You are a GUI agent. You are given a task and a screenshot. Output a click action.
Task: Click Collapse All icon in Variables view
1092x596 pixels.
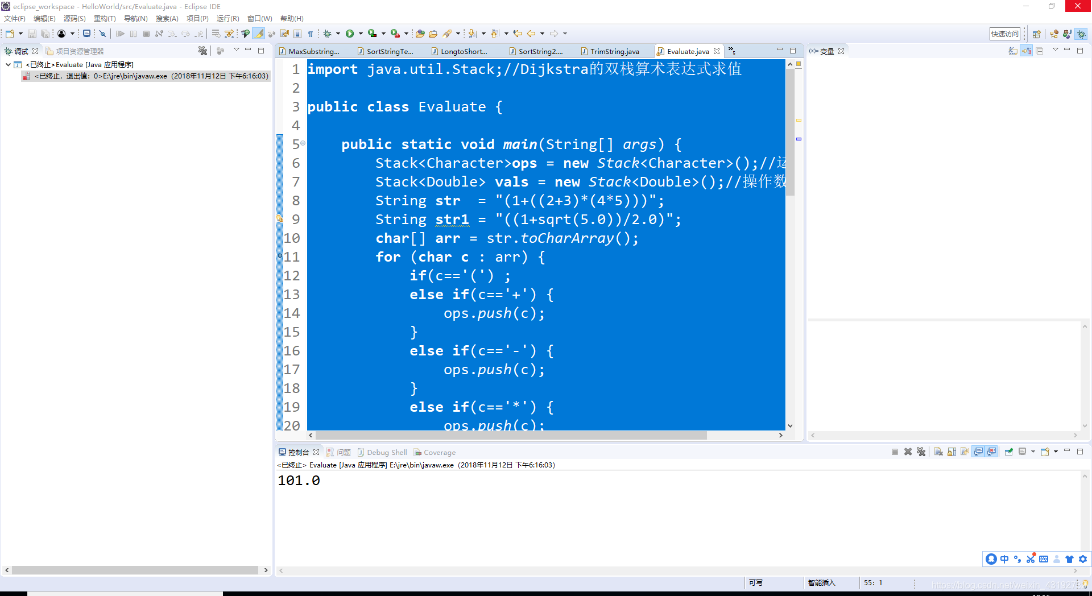pos(1040,51)
